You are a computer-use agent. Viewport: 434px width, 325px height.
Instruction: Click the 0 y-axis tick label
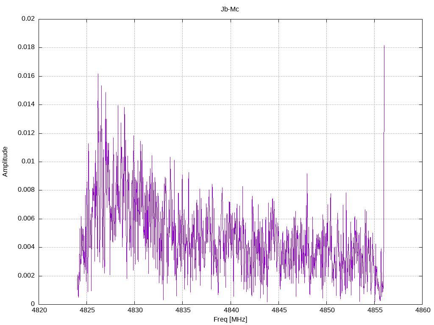pos(33,304)
